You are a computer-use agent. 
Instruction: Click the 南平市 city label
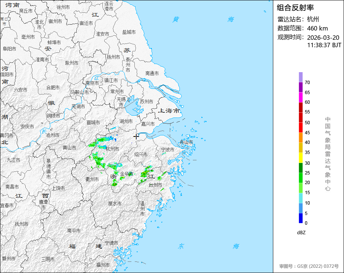[x=74, y=231]
